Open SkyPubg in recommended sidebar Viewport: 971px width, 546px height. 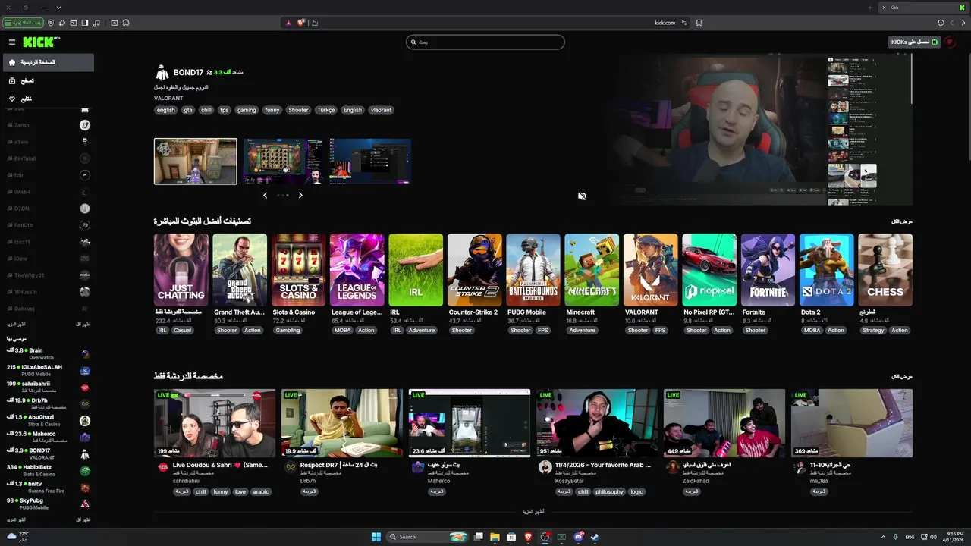click(x=47, y=504)
